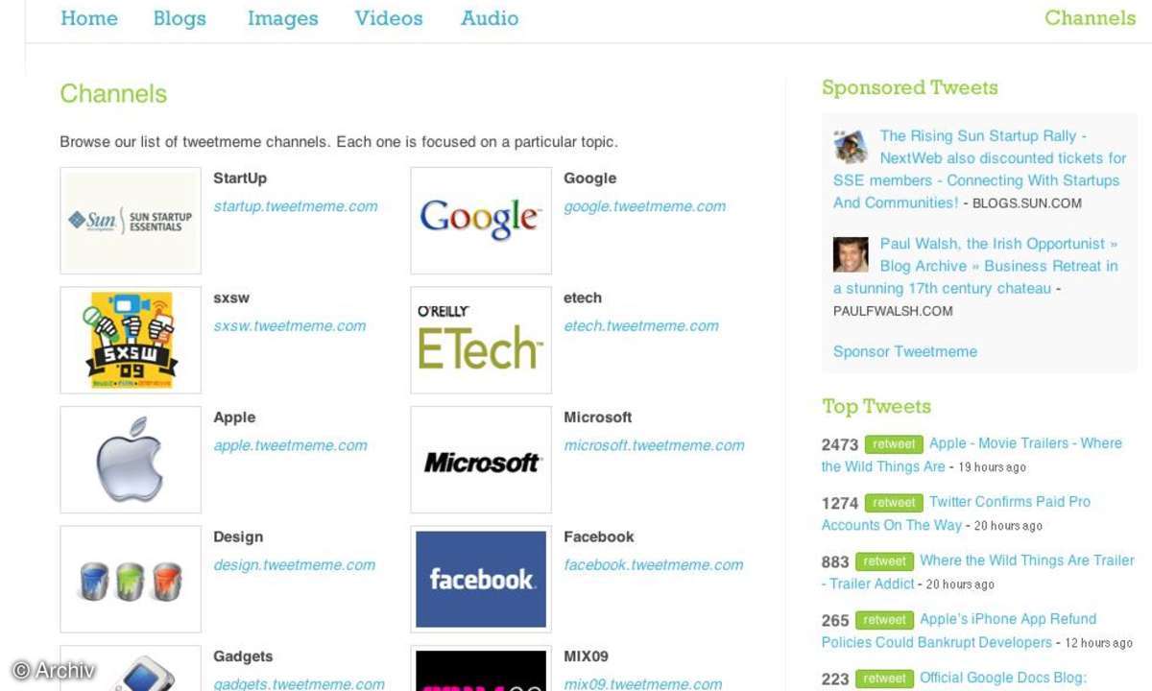Open the SXSW '09 logo thumbnail
The width and height of the screenshot is (1152, 691).
(x=131, y=340)
